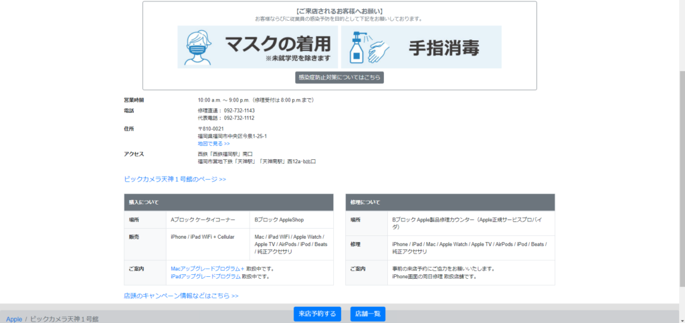
Task: Click the 電話 label
Action: point(129,110)
